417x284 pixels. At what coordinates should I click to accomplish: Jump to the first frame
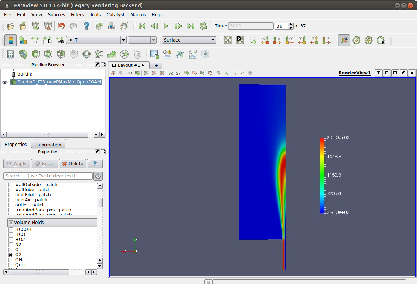tap(142, 26)
